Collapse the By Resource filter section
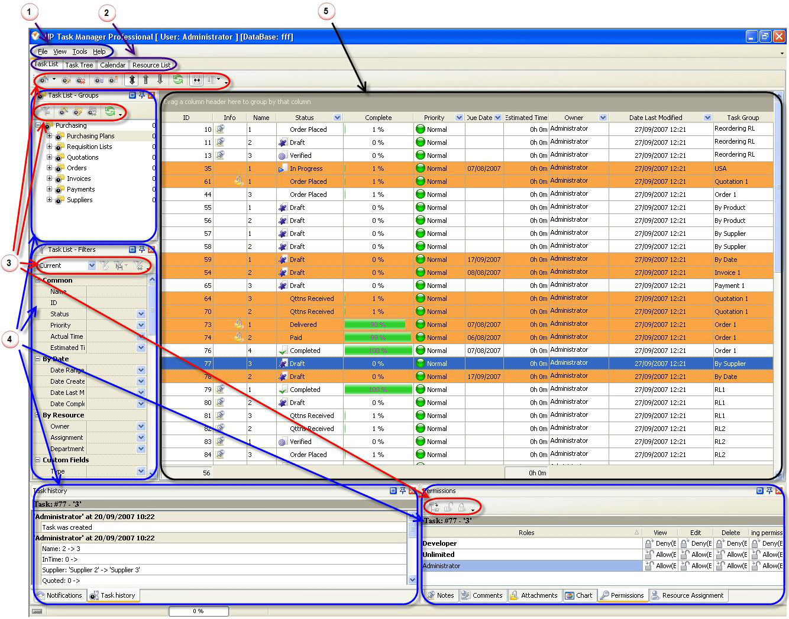The height and width of the screenshot is (619, 789). point(38,415)
